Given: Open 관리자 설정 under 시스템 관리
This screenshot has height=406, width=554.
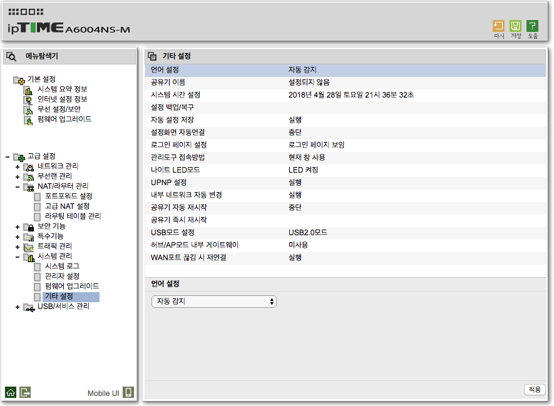Looking at the screenshot, I should (x=62, y=276).
